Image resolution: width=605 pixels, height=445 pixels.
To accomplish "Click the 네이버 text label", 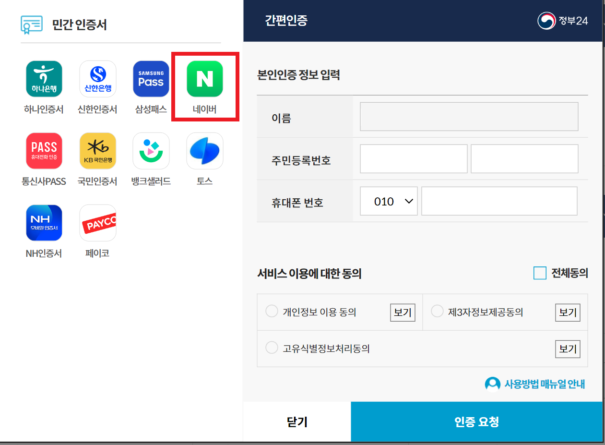I will click(205, 109).
